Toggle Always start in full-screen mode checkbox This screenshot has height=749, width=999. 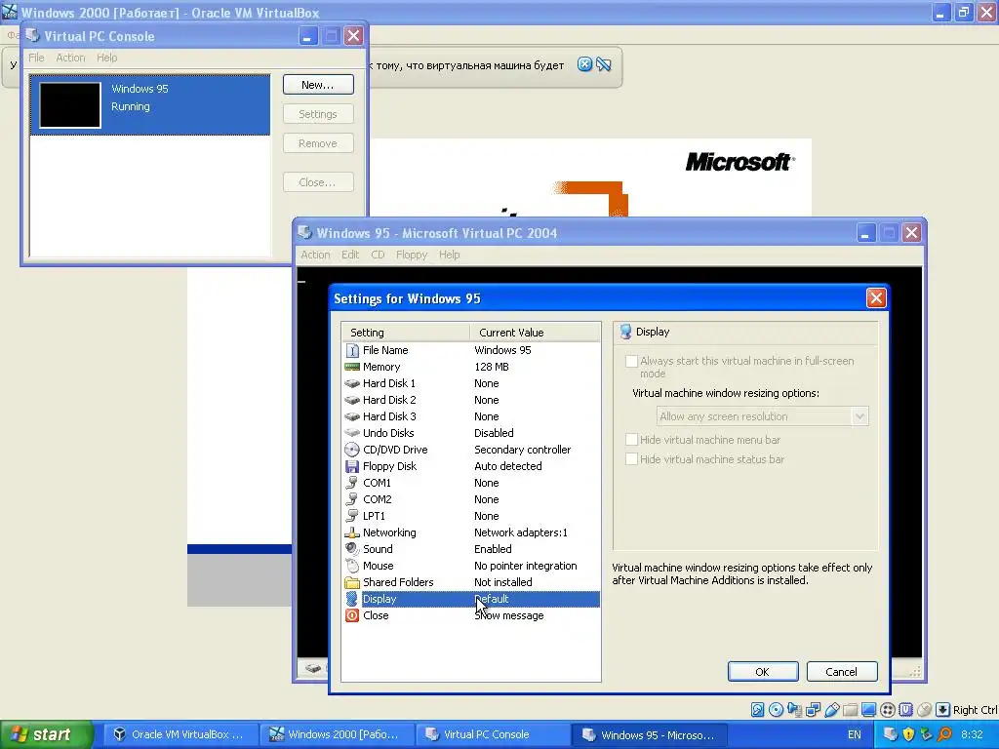click(x=631, y=361)
